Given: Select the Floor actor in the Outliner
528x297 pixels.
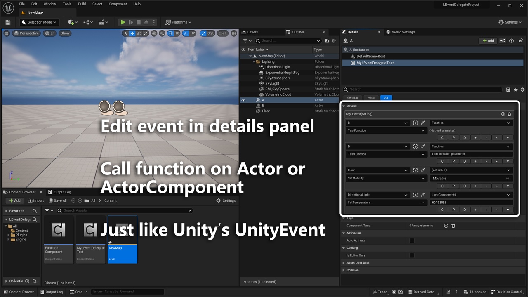Looking at the screenshot, I should [x=266, y=111].
